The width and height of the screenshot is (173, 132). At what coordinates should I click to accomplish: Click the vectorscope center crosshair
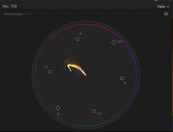pyautogui.click(x=86, y=75)
